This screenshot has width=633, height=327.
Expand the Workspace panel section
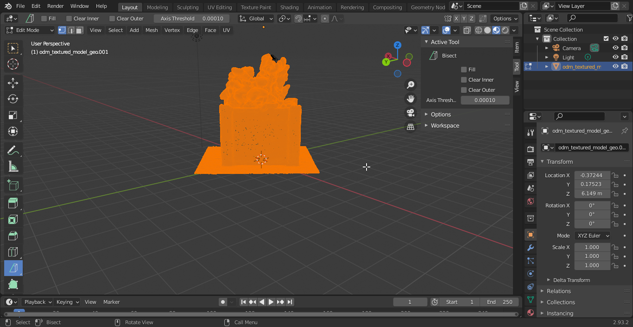(445, 126)
